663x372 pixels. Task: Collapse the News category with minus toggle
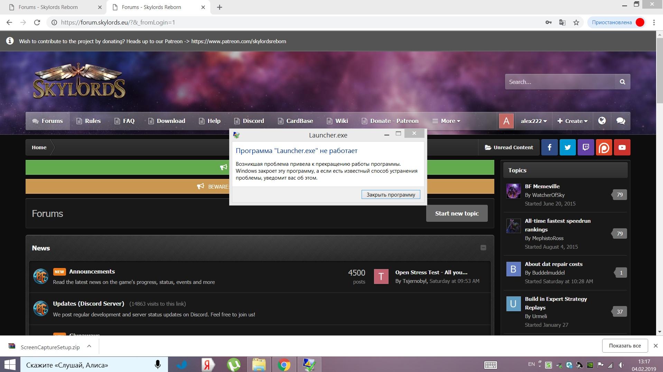coord(483,248)
